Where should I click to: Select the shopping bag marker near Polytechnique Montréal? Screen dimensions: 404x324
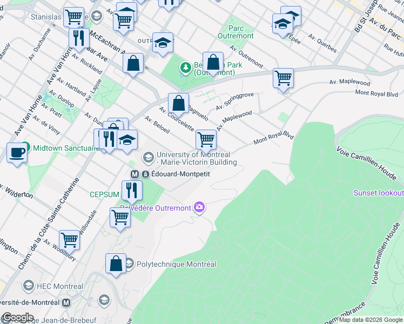click(116, 265)
